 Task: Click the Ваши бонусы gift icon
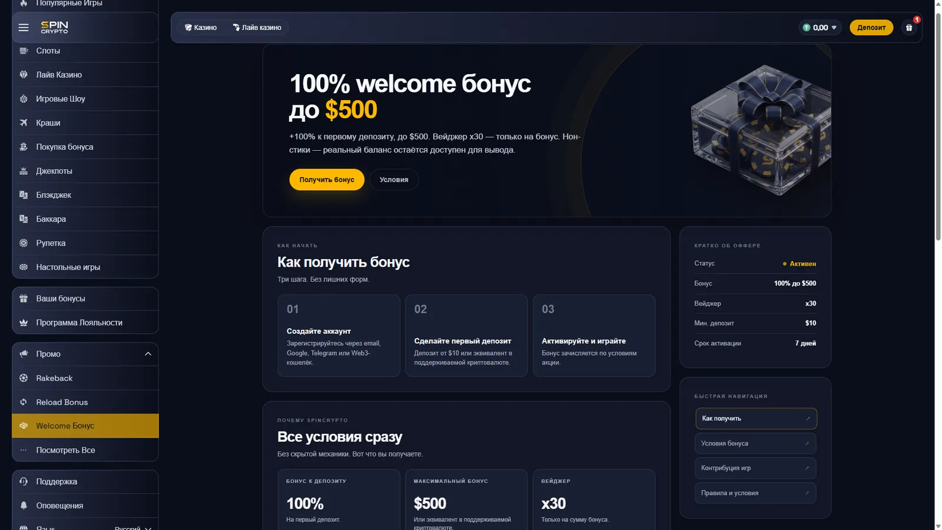click(24, 299)
